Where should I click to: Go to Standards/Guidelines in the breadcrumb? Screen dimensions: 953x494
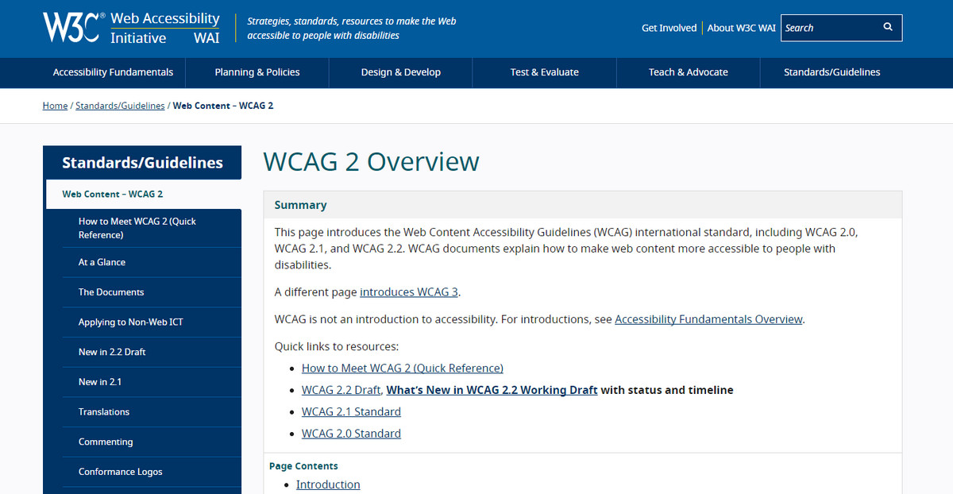[x=120, y=106]
